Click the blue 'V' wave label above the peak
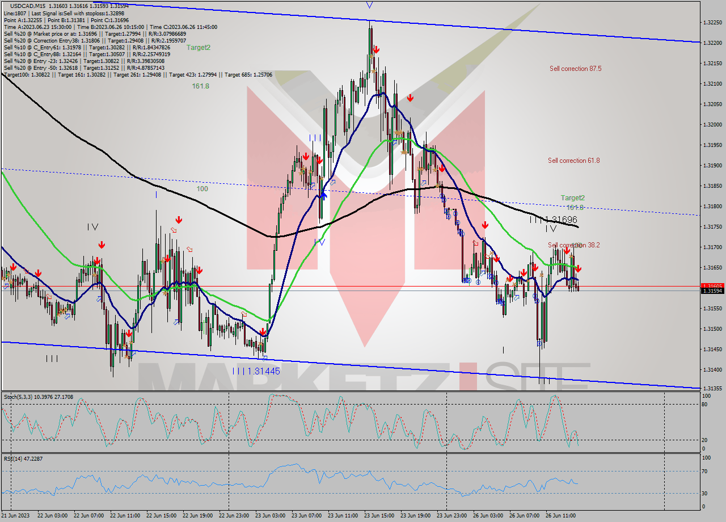726x522 pixels. point(369,5)
